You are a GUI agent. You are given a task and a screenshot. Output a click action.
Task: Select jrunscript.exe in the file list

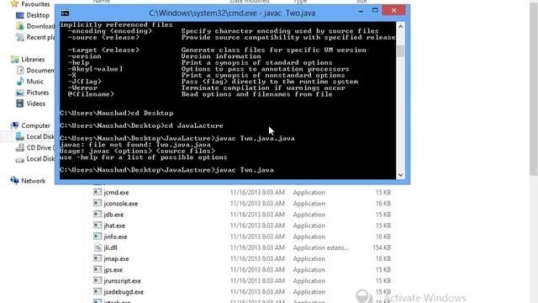click(x=122, y=280)
